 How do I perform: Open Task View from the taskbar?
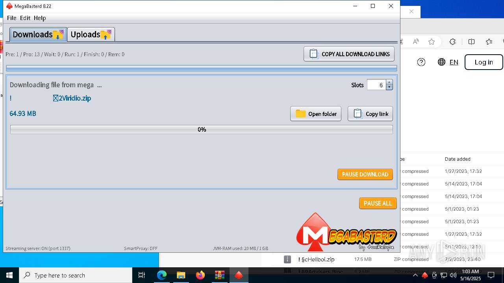tap(142, 275)
